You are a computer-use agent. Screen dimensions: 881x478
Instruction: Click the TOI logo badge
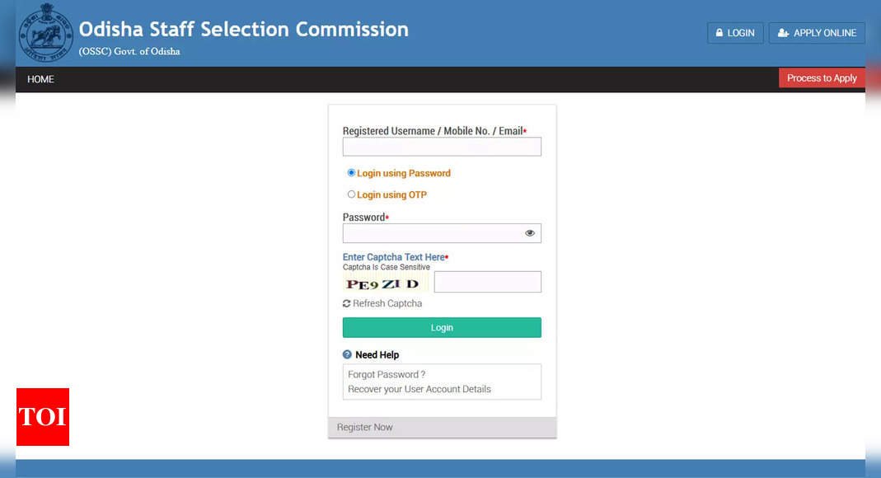tap(42, 417)
